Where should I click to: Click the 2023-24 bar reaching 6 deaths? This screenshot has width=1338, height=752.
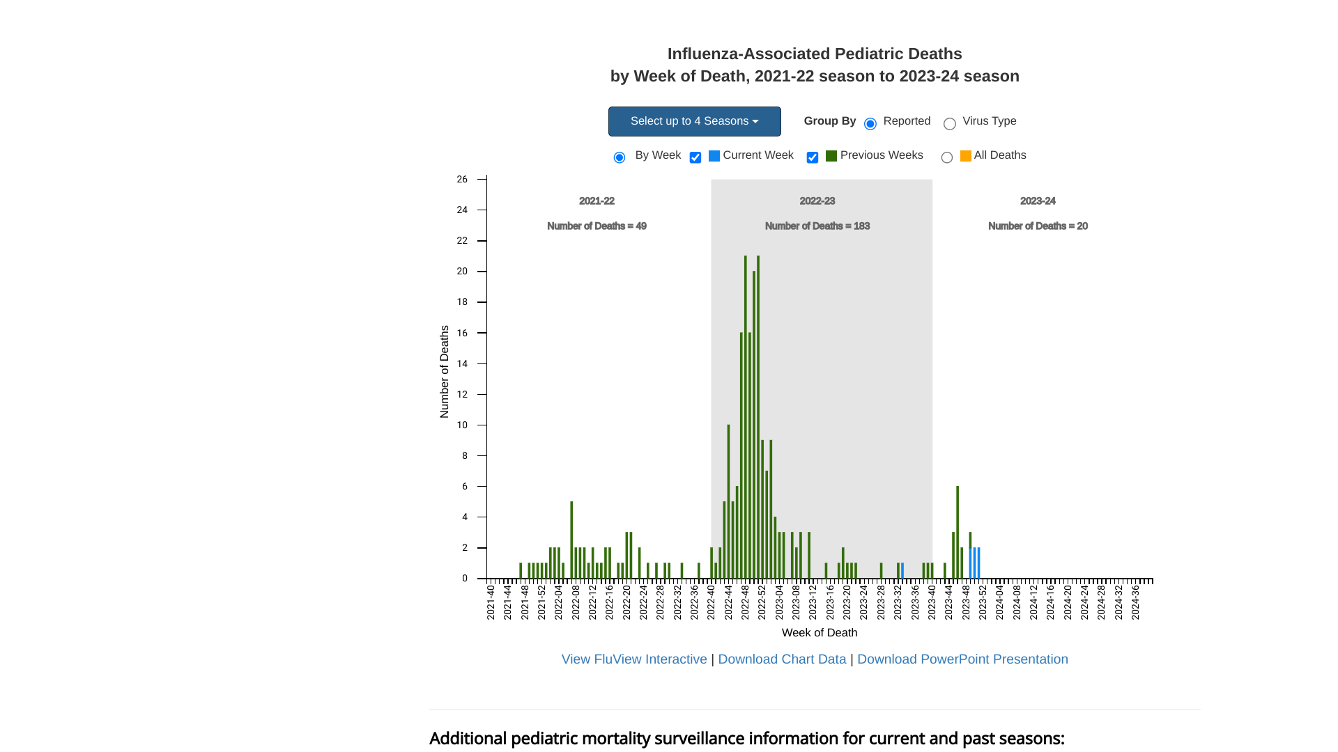[x=958, y=533]
